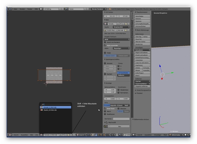Click grease pencil brush icon in Wachsstift panel

pyautogui.click(x=106, y=126)
